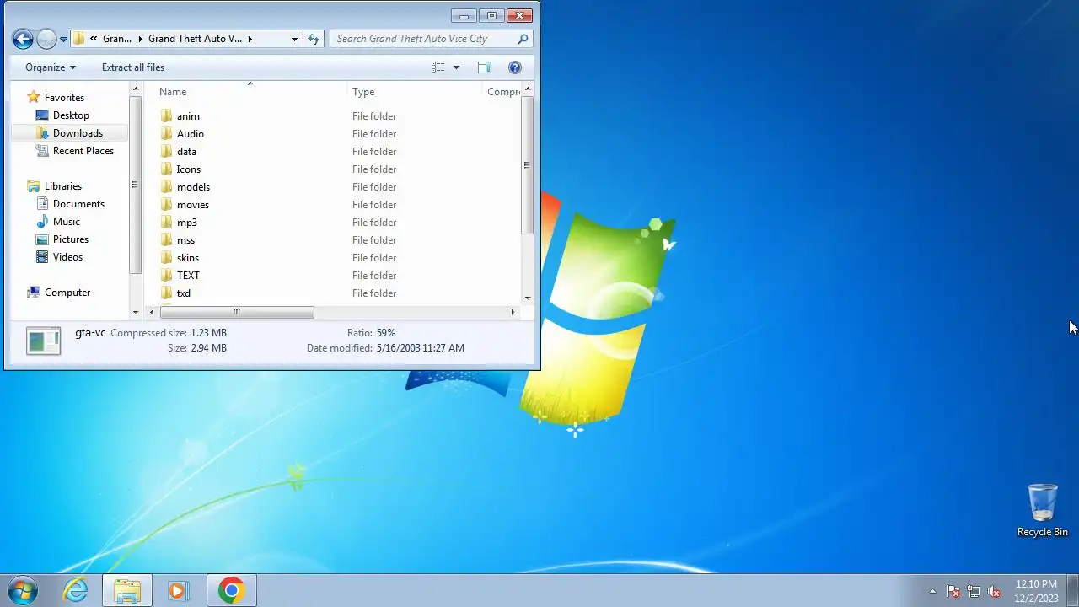Click the address bar folder icon
The width and height of the screenshot is (1079, 607).
(78, 39)
